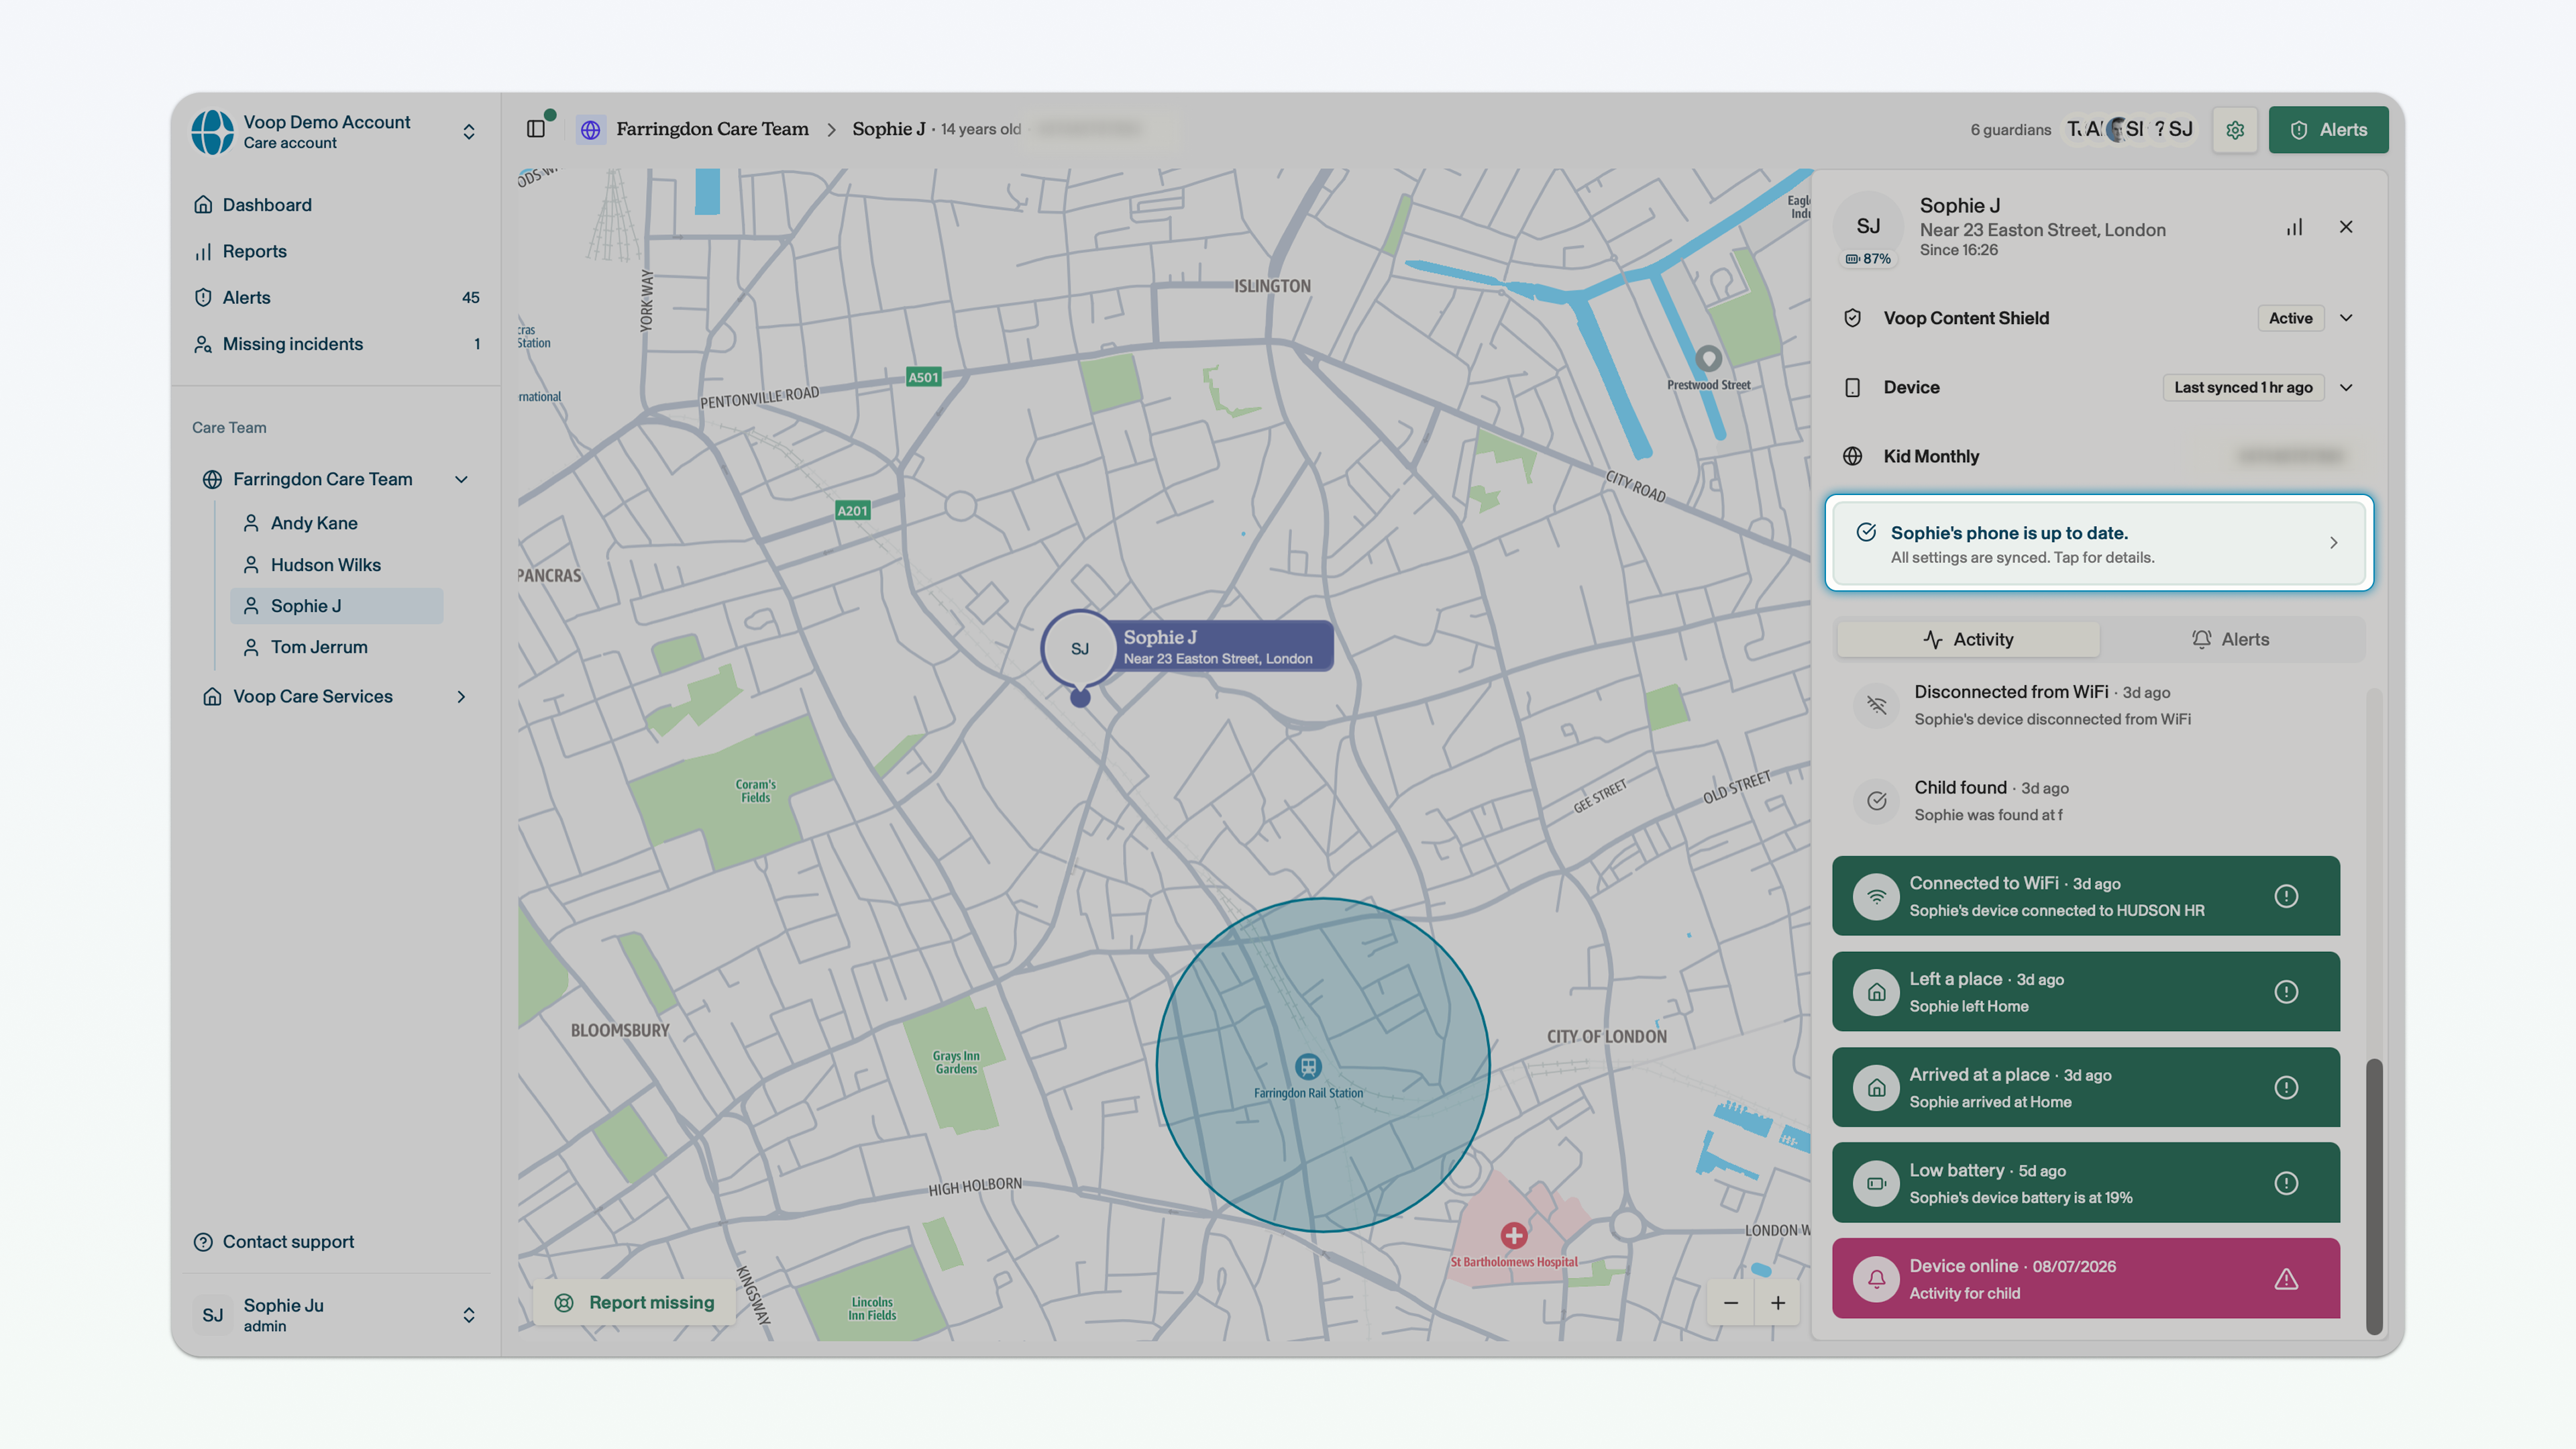The image size is (2576, 1449).
Task: Zoom out the map with minus button
Action: [x=1731, y=1303]
